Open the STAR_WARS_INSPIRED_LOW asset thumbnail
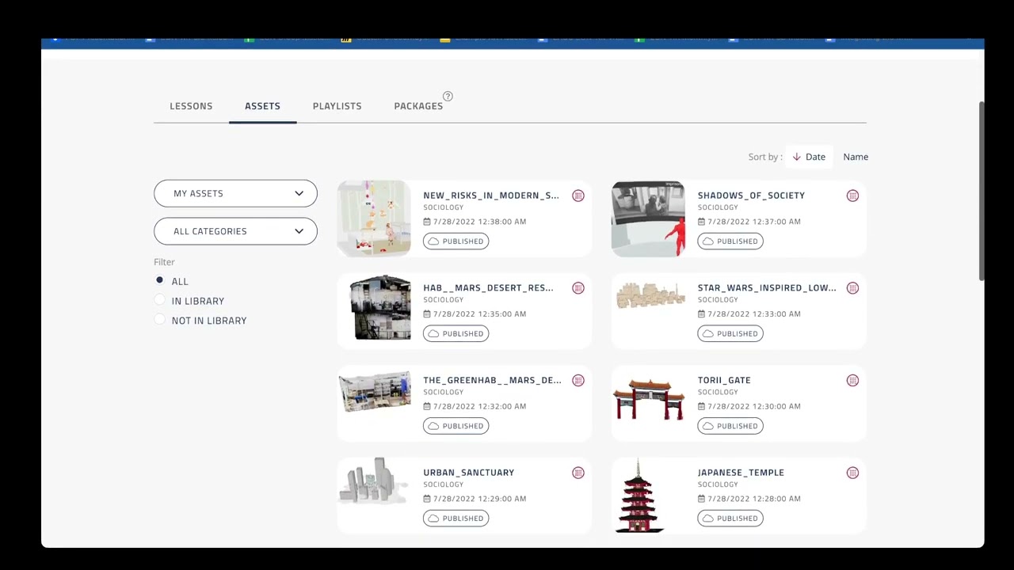 pyautogui.click(x=650, y=295)
